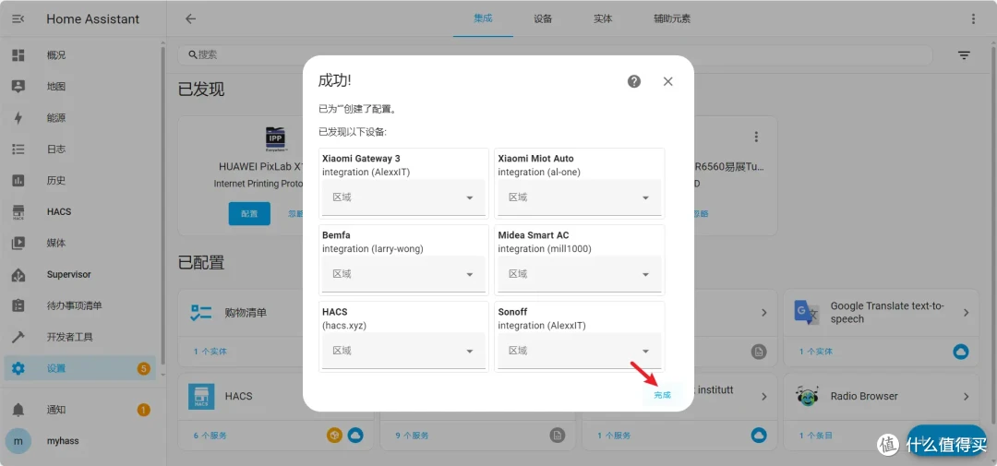997x466 pixels.
Task: Go back with the arrow icon
Action: click(190, 19)
